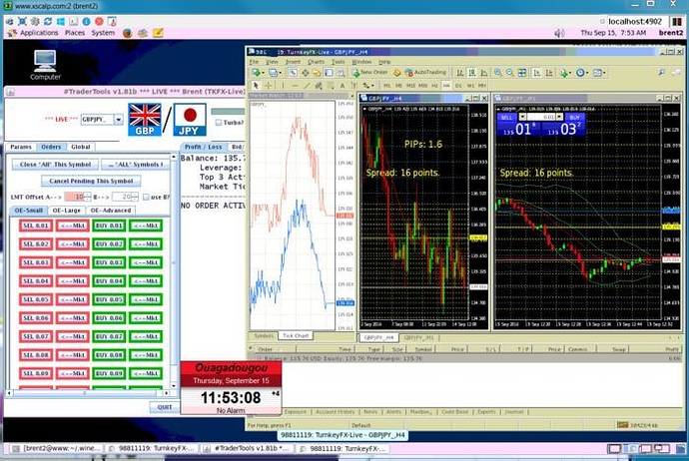Select the MN timeframe button
The width and height of the screenshot is (689, 461).
pos(482,85)
